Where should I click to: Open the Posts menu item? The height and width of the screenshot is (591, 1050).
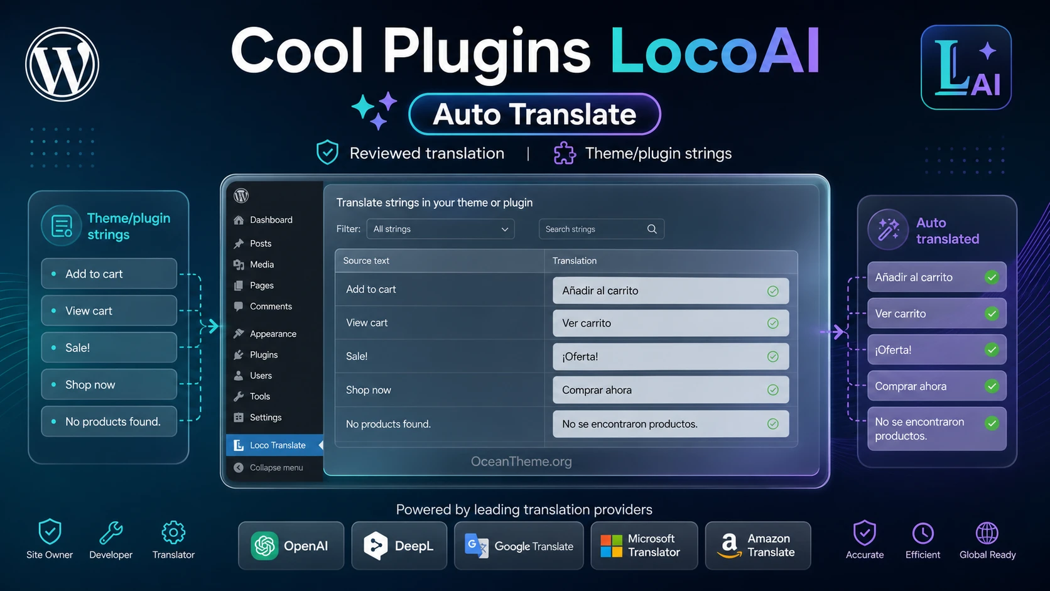[x=261, y=244]
